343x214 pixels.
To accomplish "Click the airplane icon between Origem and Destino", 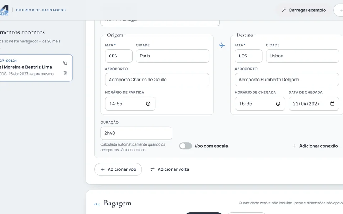I will coord(222,45).
